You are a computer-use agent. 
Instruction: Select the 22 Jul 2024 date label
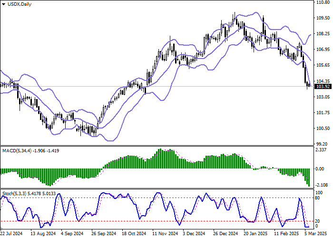click(12, 234)
